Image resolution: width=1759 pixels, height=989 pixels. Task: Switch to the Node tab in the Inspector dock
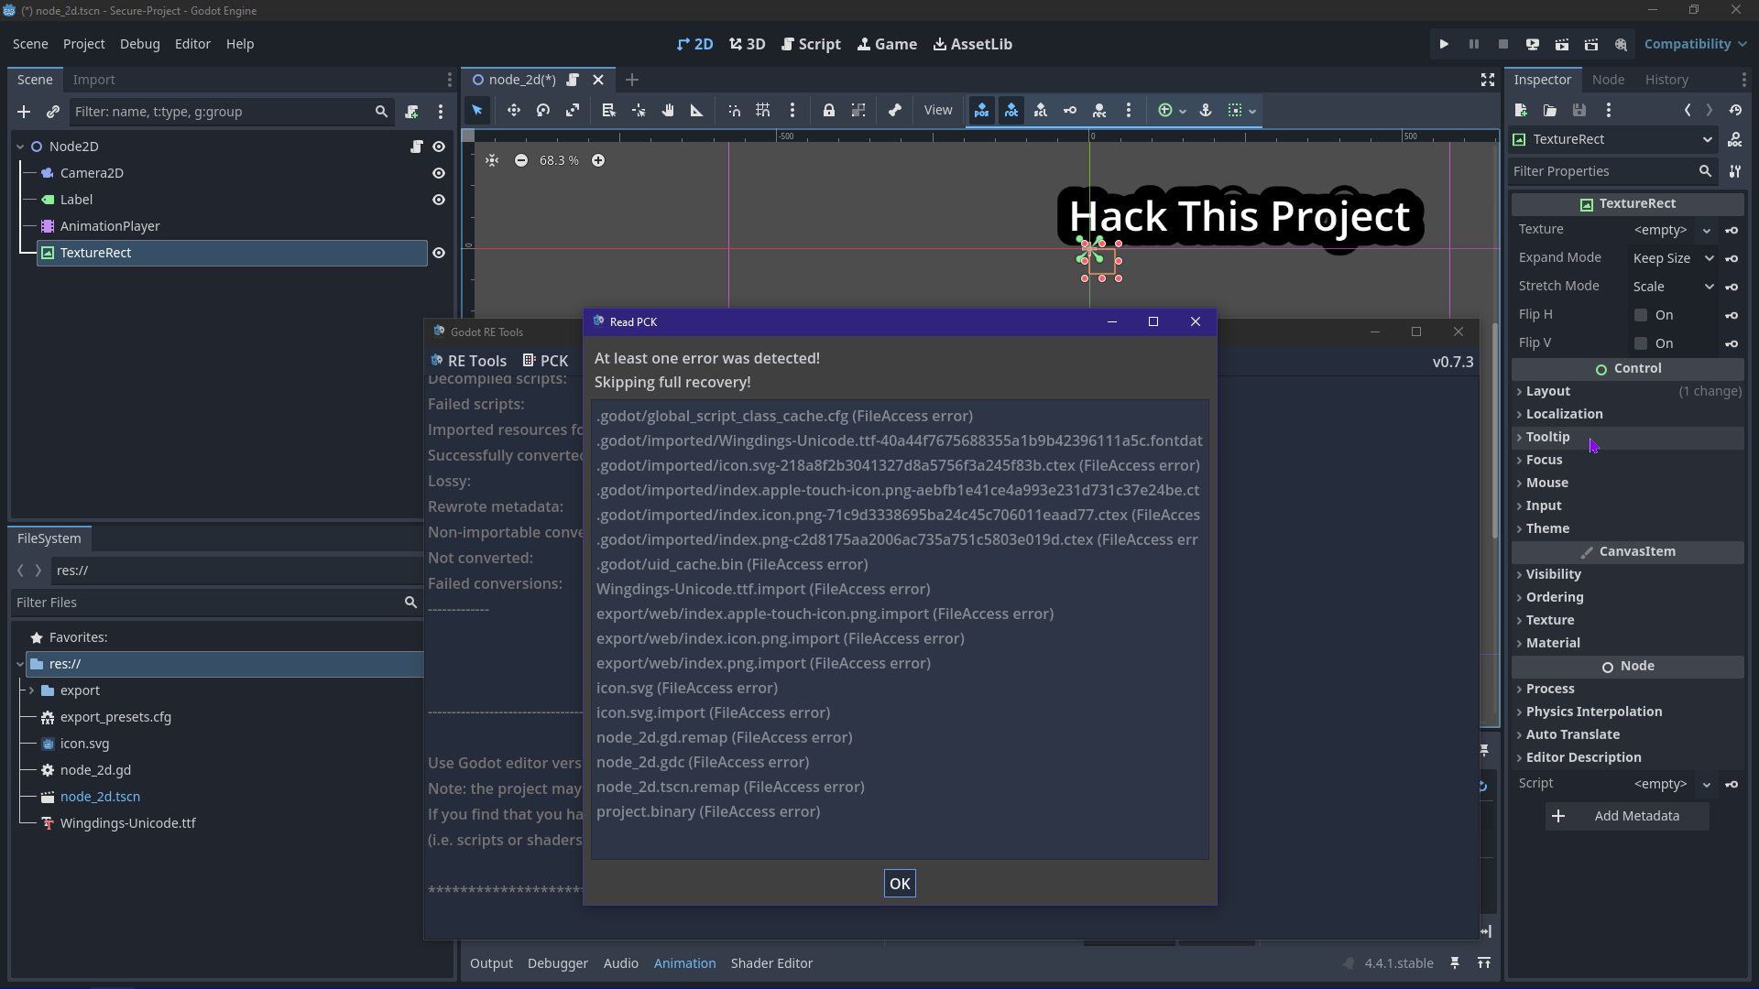pos(1608,80)
